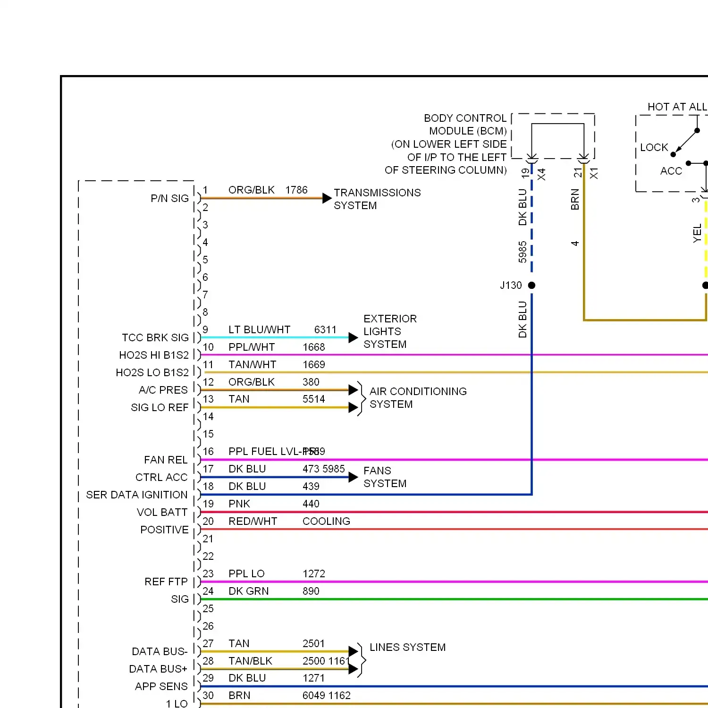Click the 'ORG/BLK 1786' wire label at pin 1
This screenshot has height=708, width=708.
click(x=268, y=190)
